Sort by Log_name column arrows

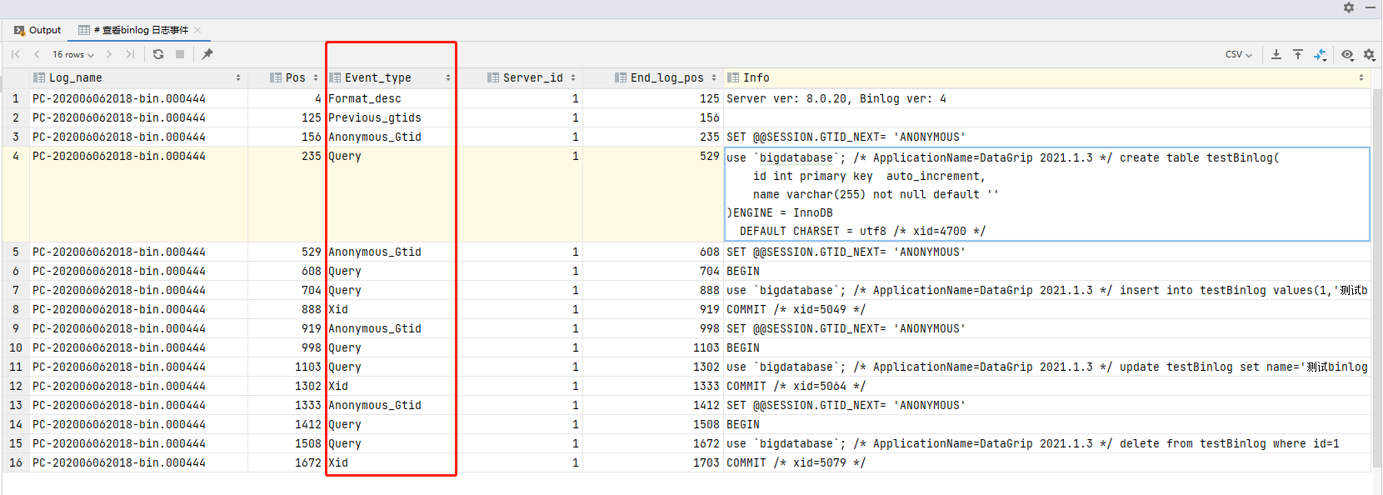pos(238,77)
